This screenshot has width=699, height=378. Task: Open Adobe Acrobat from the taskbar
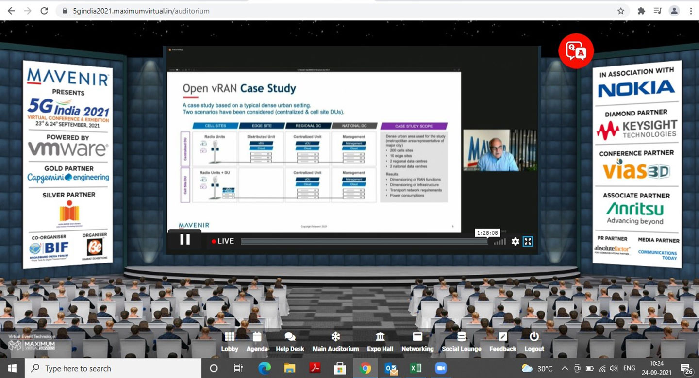pos(315,368)
